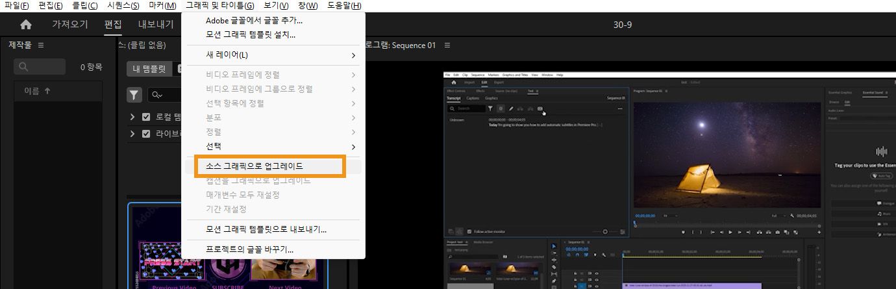Open the 클립(C) menu
Screen dimensions: 896x289
[85, 6]
